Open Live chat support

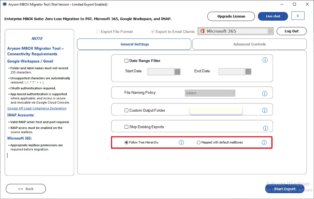point(273,16)
